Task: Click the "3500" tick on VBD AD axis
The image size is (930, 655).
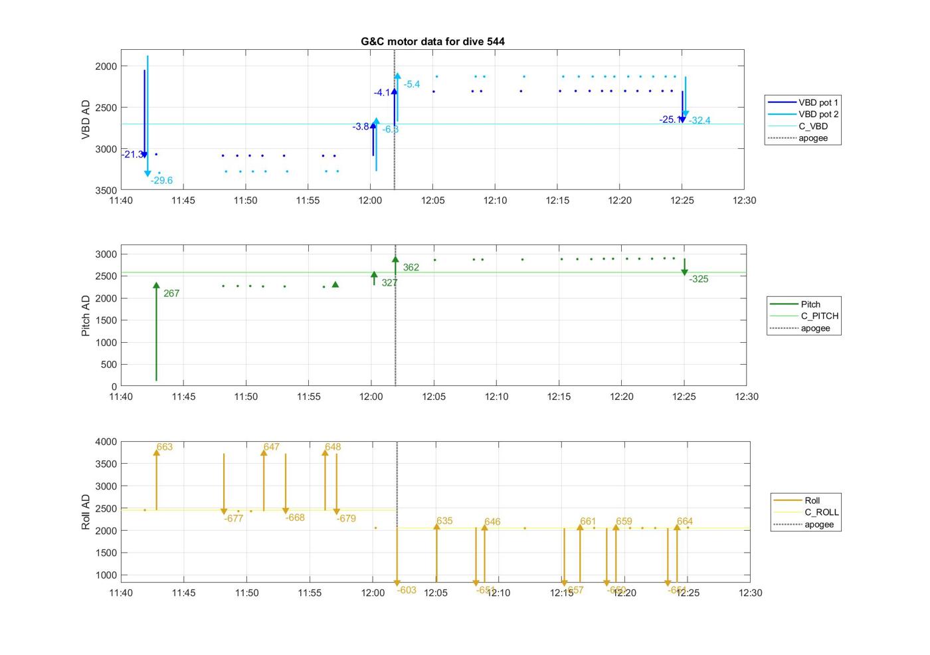Action: tap(106, 190)
